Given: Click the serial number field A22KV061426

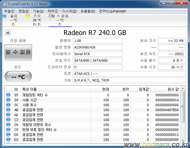Looking at the screenshot, I should 98,47.
